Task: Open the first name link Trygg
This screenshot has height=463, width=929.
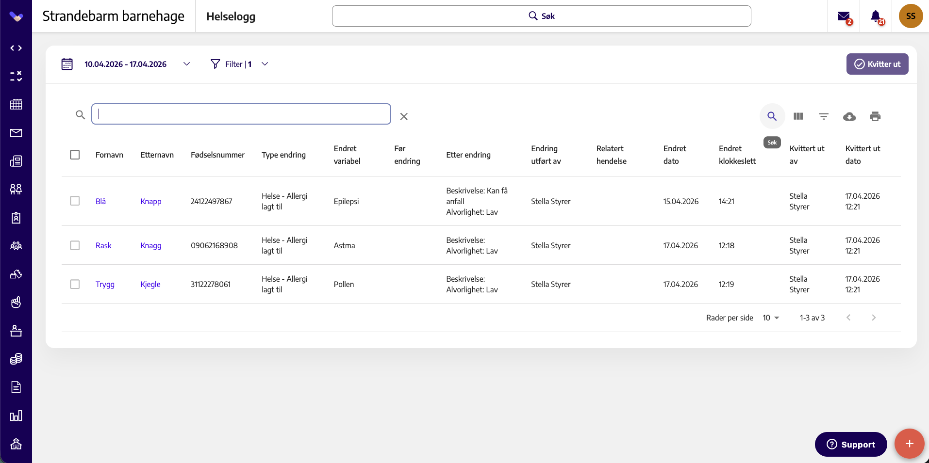Action: pyautogui.click(x=105, y=284)
